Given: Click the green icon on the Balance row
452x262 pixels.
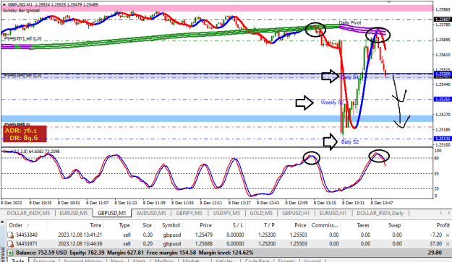Looking at the screenshot, I should [10, 253].
